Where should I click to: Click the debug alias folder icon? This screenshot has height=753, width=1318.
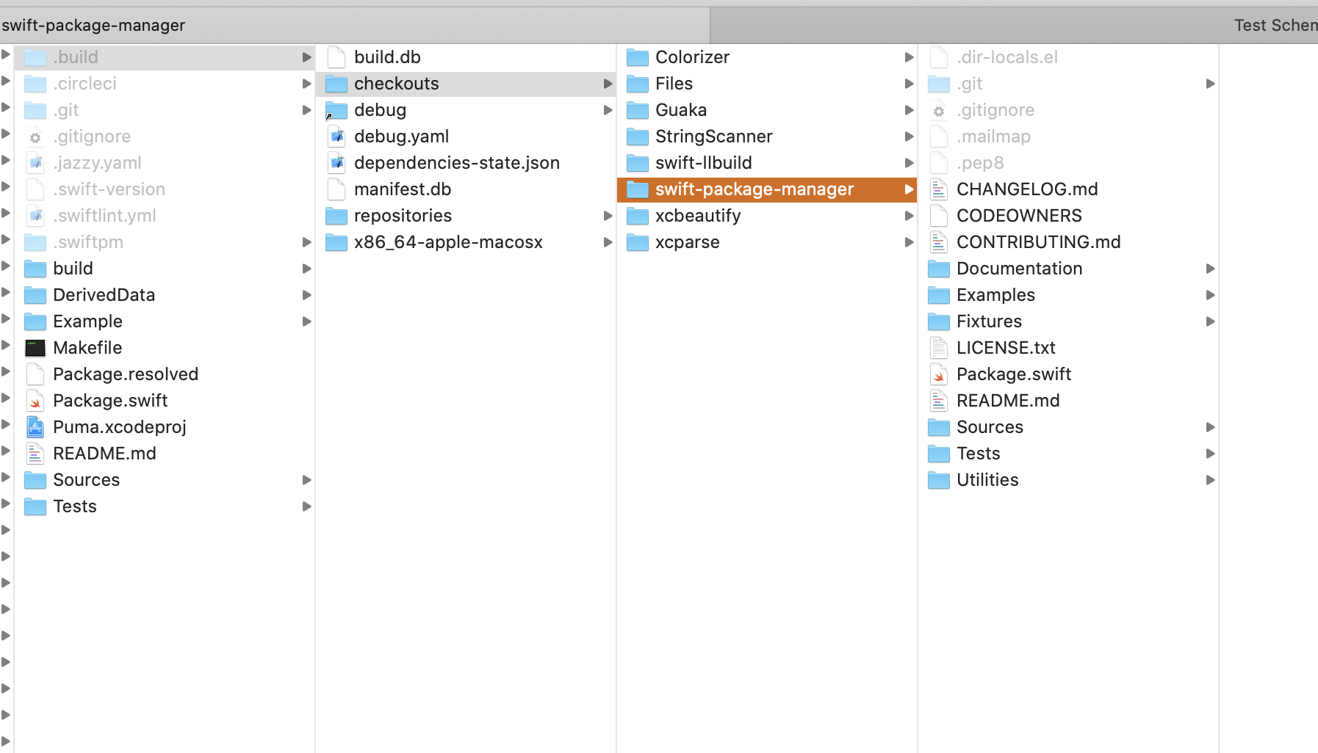[336, 110]
